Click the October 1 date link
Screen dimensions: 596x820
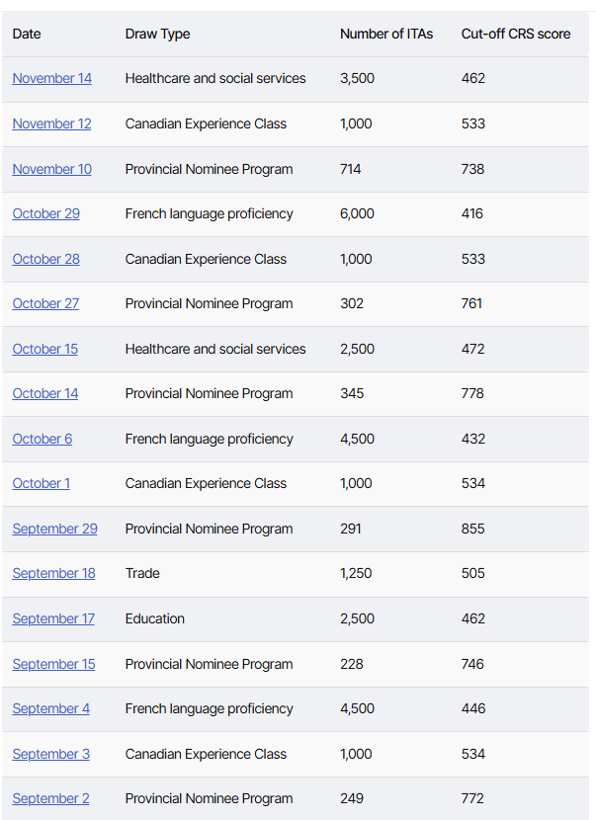pyautogui.click(x=41, y=483)
